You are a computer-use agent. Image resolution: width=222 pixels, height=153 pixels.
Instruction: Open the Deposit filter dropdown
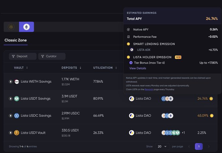23,56
